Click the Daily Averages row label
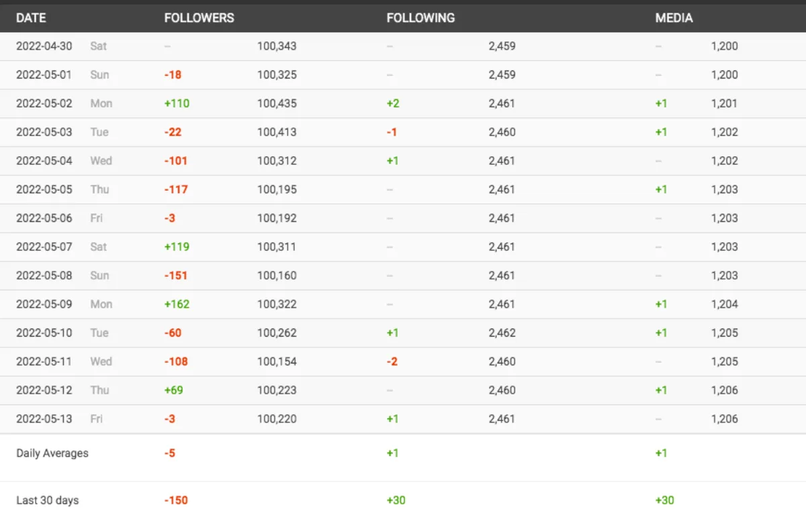Image resolution: width=806 pixels, height=519 pixels. click(52, 453)
